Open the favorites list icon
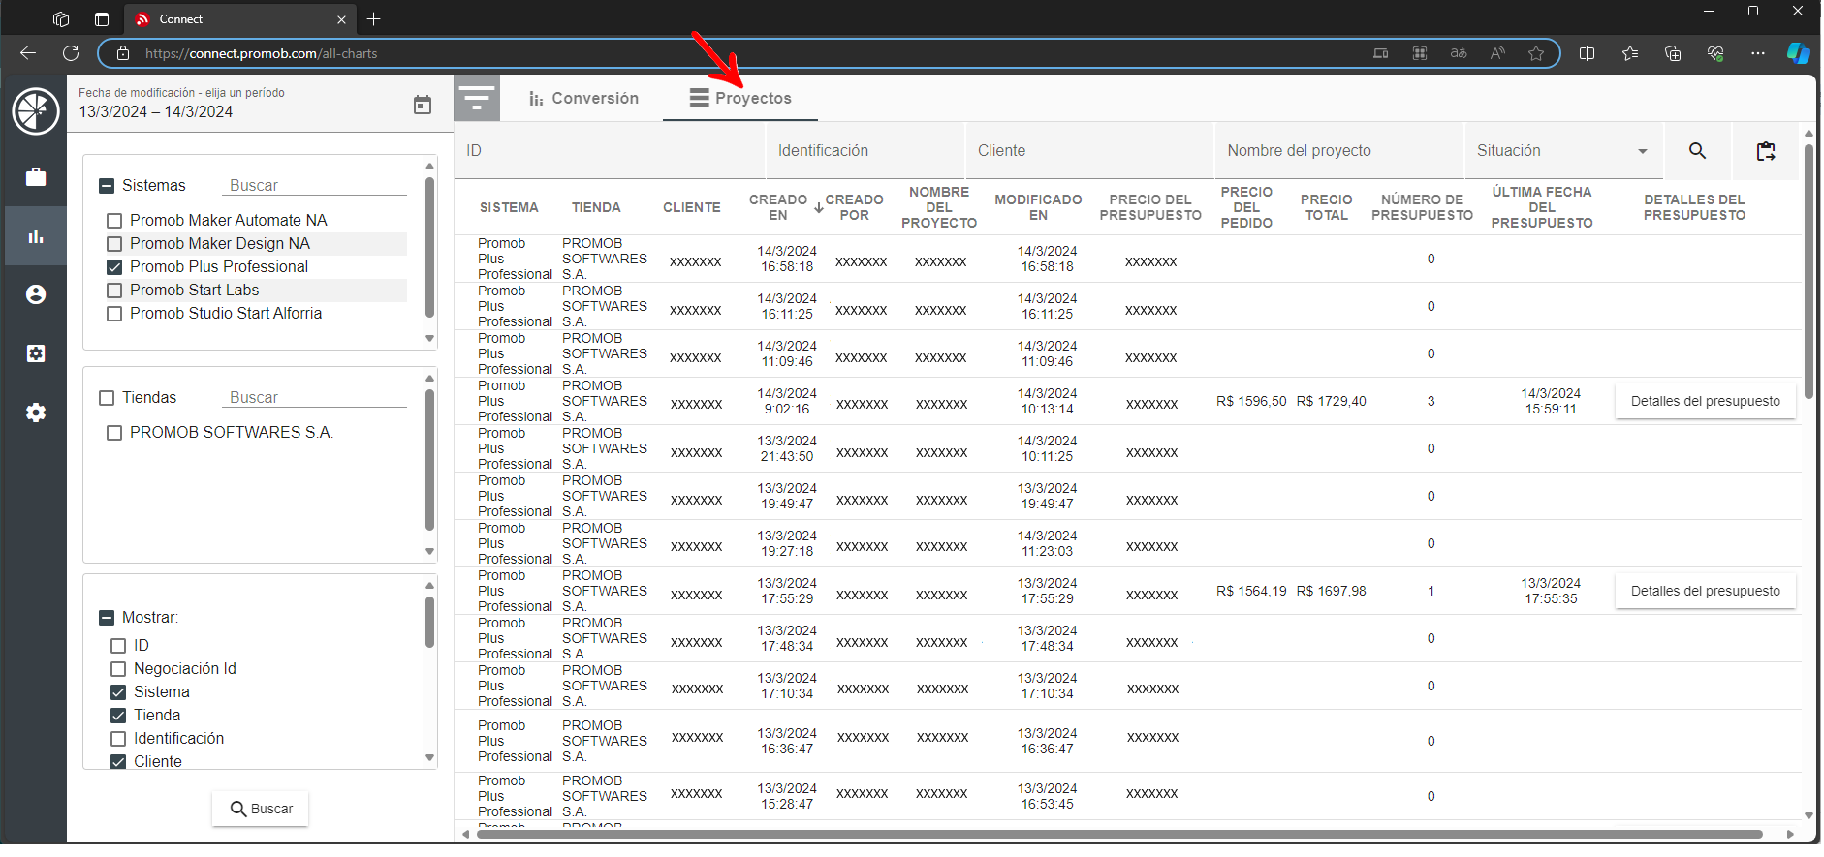The width and height of the screenshot is (1824, 857). (x=1630, y=53)
